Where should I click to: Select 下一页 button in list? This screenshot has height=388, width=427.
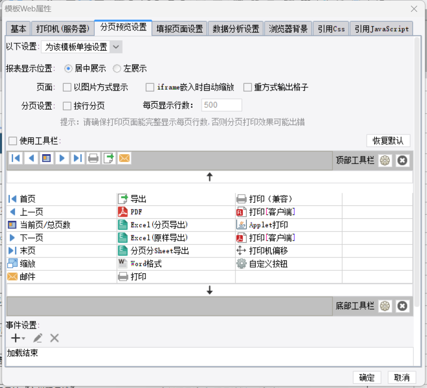[x=62, y=238]
